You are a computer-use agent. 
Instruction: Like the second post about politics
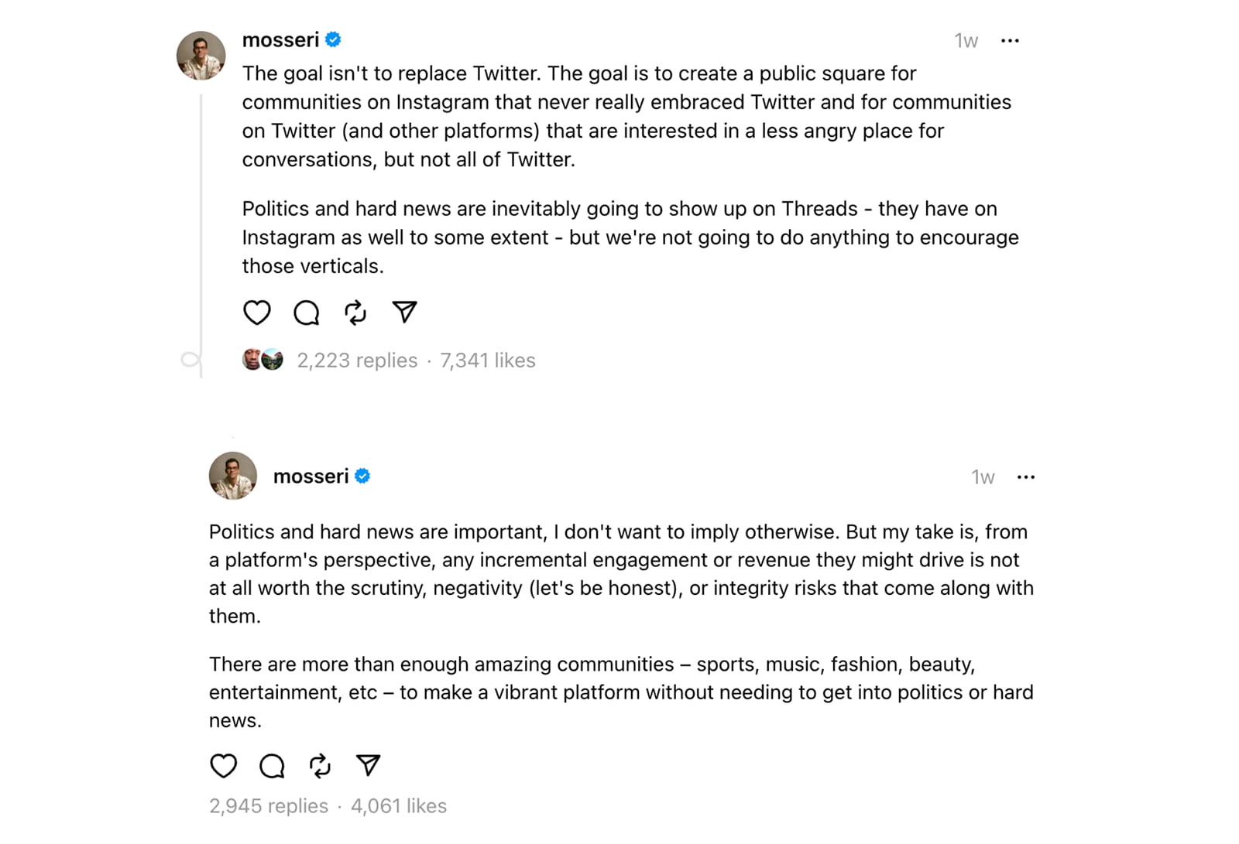coord(224,766)
